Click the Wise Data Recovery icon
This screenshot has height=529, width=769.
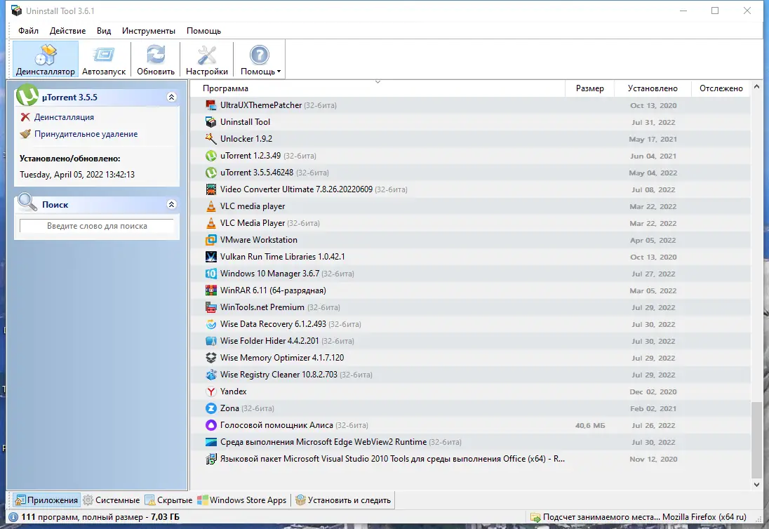pos(211,324)
